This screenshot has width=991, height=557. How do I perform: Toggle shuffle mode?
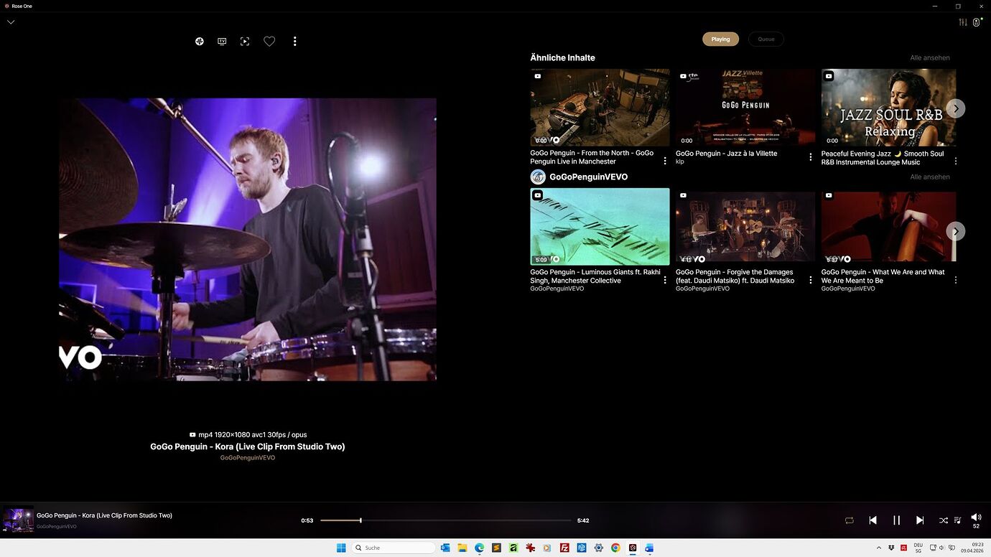point(944,520)
